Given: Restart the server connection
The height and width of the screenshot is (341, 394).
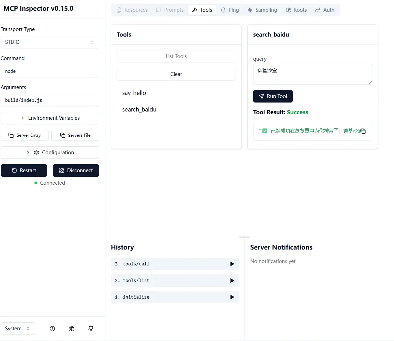Looking at the screenshot, I should pyautogui.click(x=24, y=170).
